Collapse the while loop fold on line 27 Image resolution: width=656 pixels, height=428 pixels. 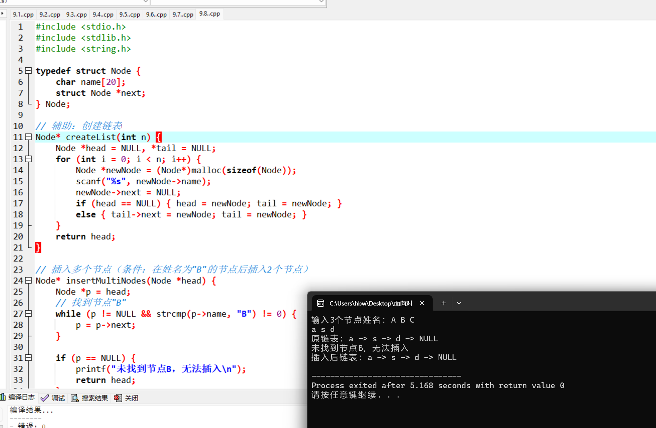[28, 314]
